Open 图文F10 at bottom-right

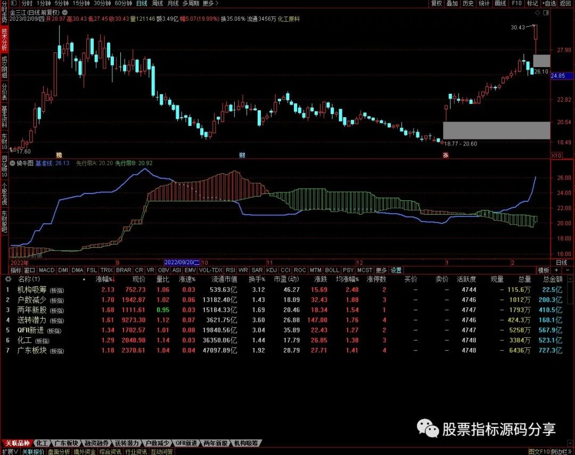point(539,451)
